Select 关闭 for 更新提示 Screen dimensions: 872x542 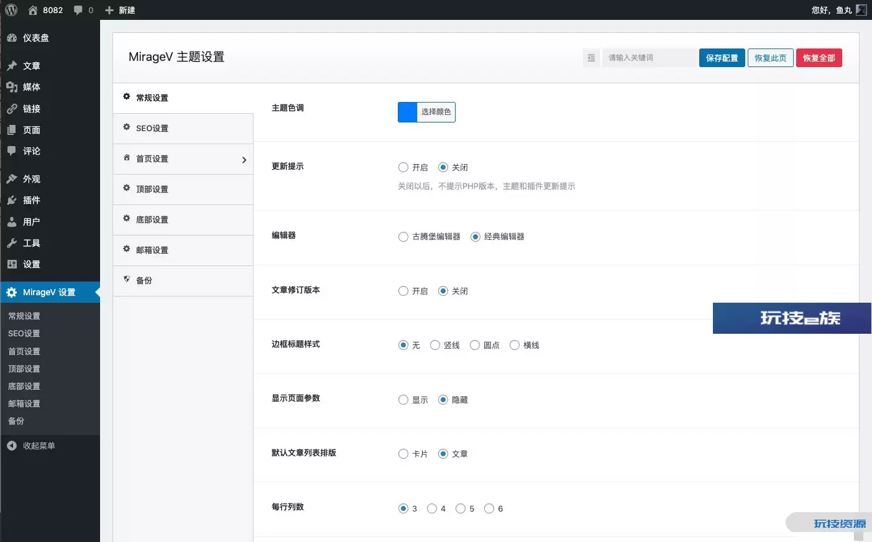click(443, 167)
